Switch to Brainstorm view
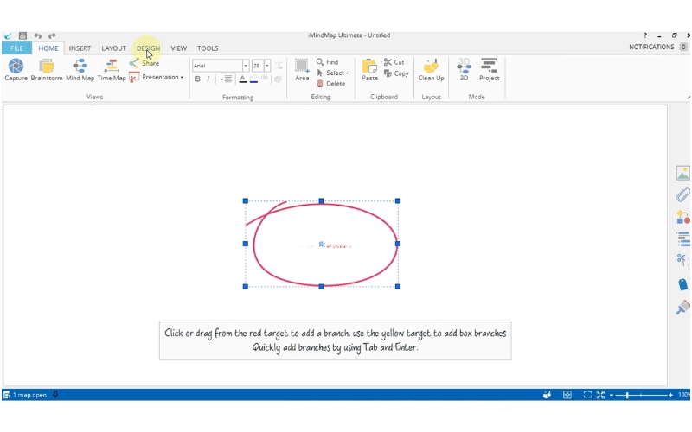 coord(47,70)
